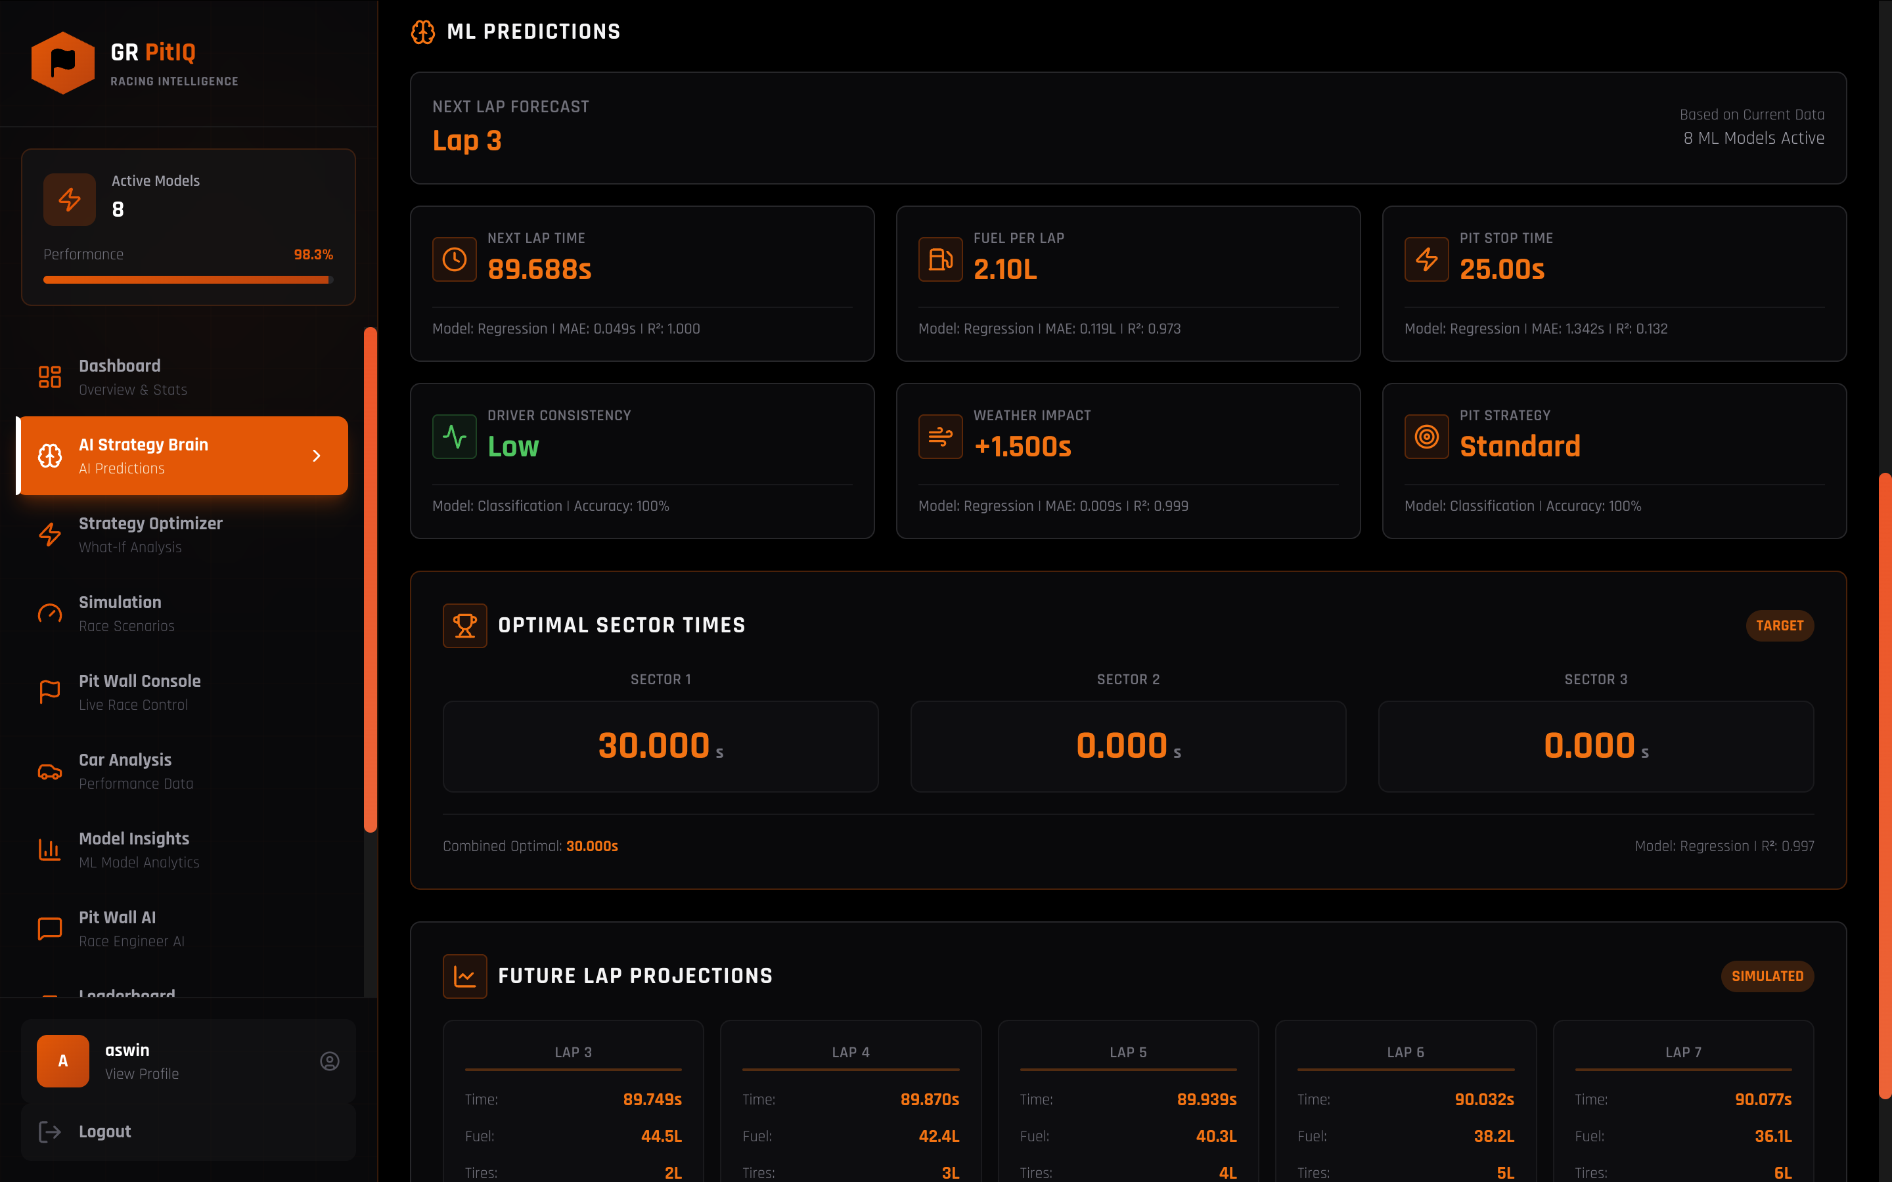Viewport: 1892px width, 1182px height.
Task: Click the Next Lap Time clock icon
Action: (454, 259)
